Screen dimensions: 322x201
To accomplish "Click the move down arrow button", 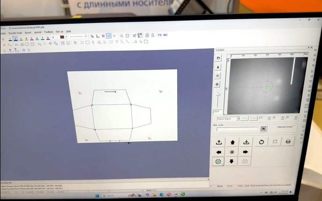I will pyautogui.click(x=231, y=162).
